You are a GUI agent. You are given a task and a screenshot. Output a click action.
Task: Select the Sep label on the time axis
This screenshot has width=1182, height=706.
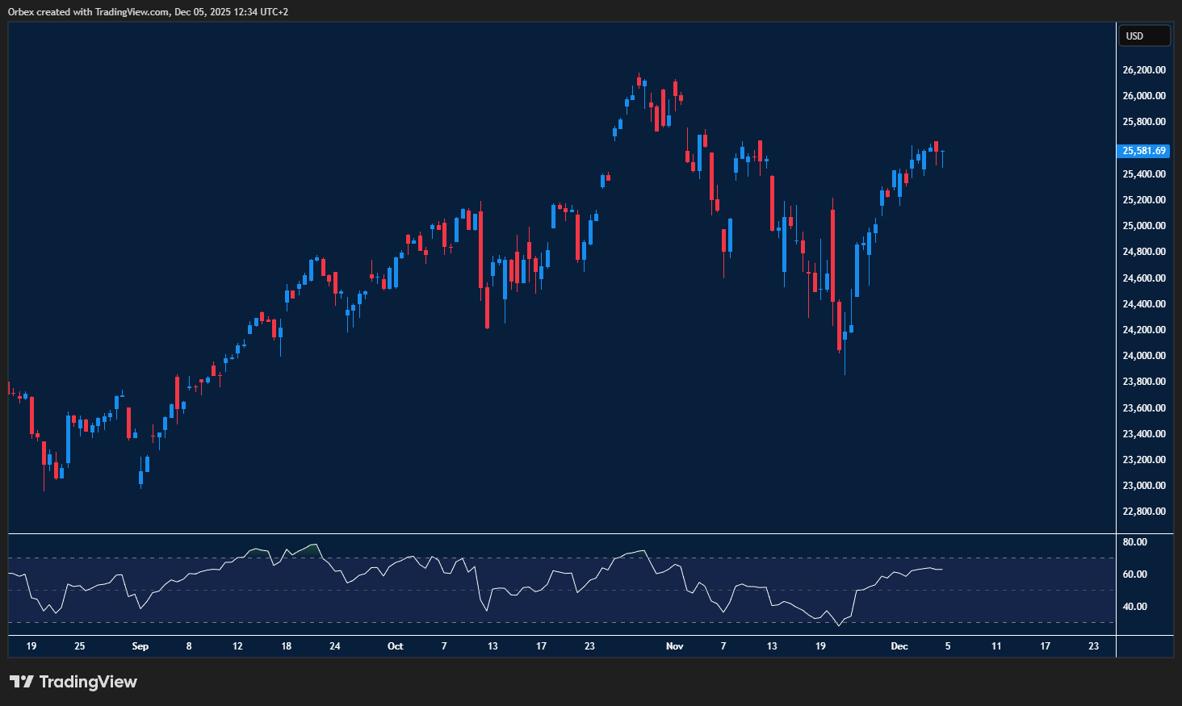tap(140, 646)
